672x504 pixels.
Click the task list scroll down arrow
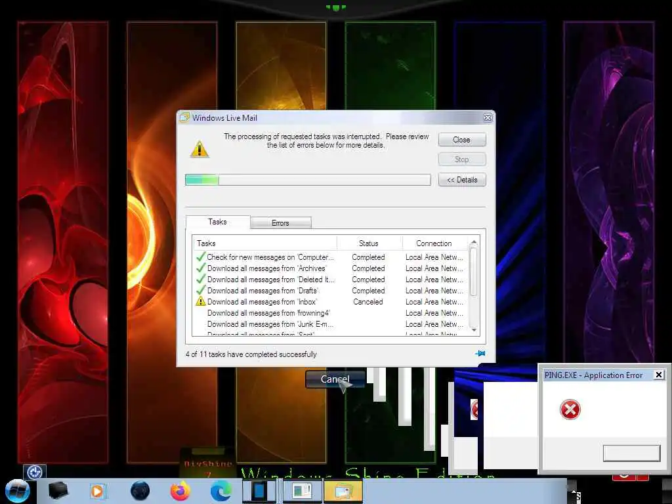(x=474, y=330)
